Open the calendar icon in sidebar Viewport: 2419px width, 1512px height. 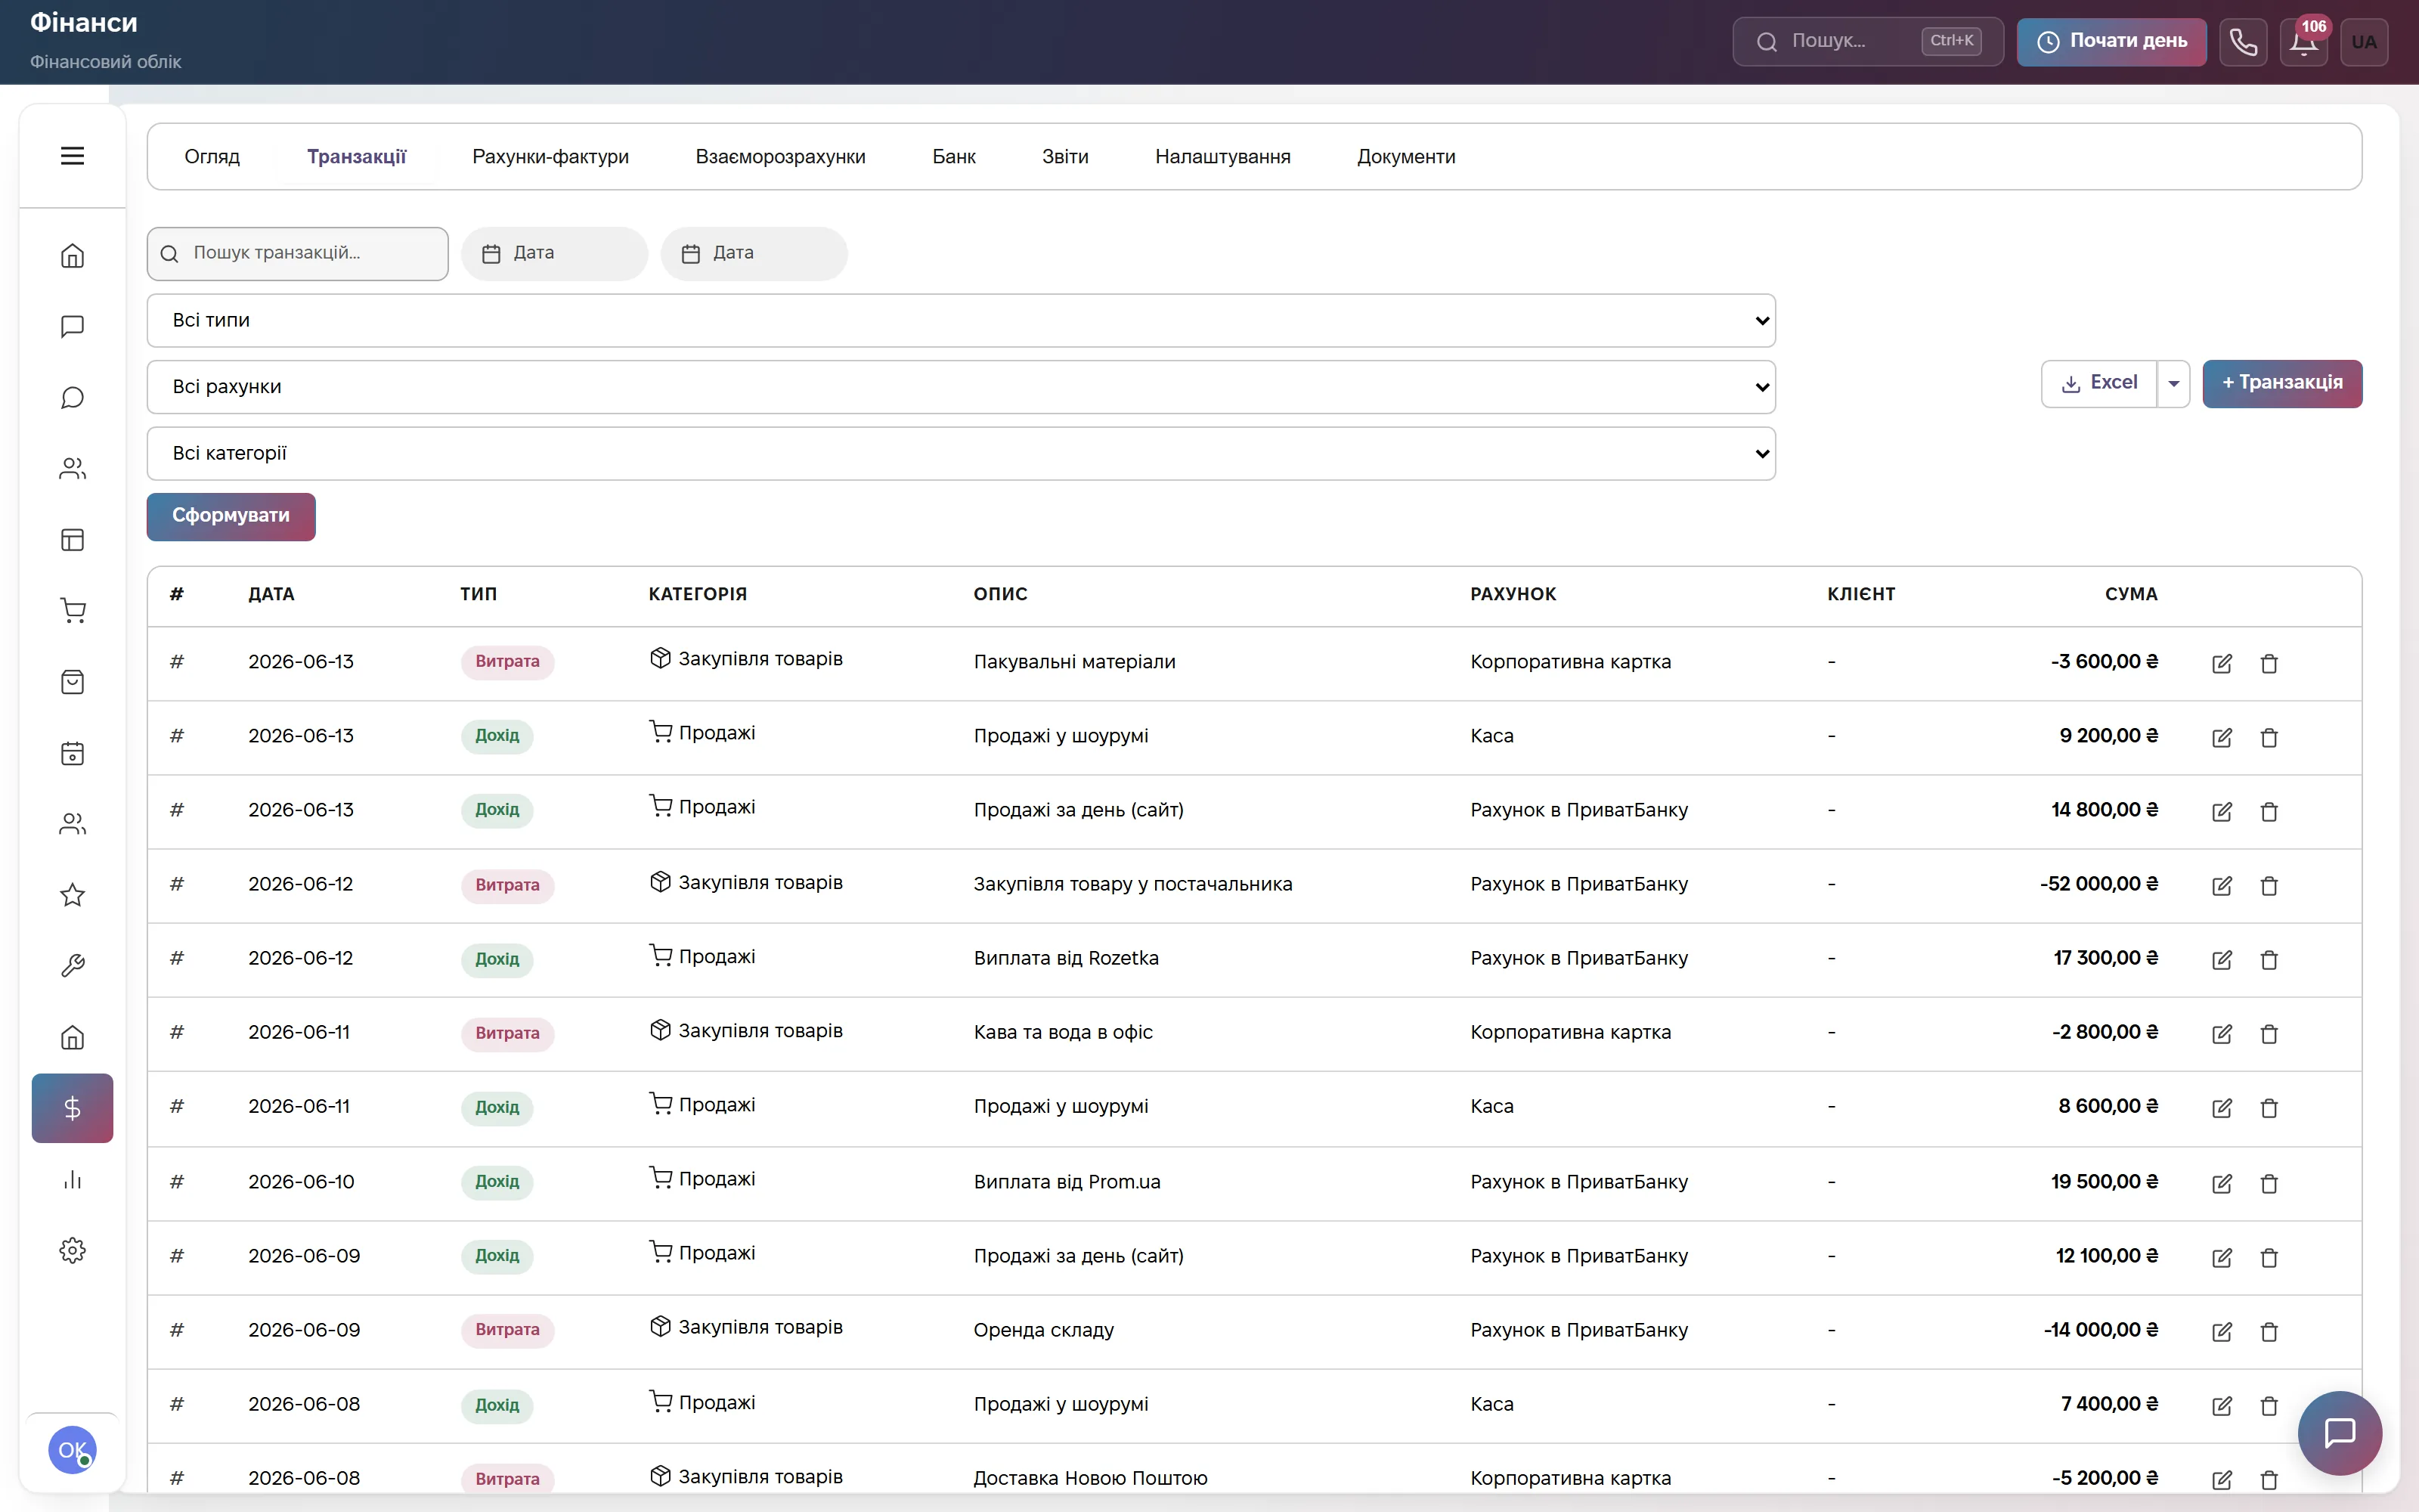72,753
